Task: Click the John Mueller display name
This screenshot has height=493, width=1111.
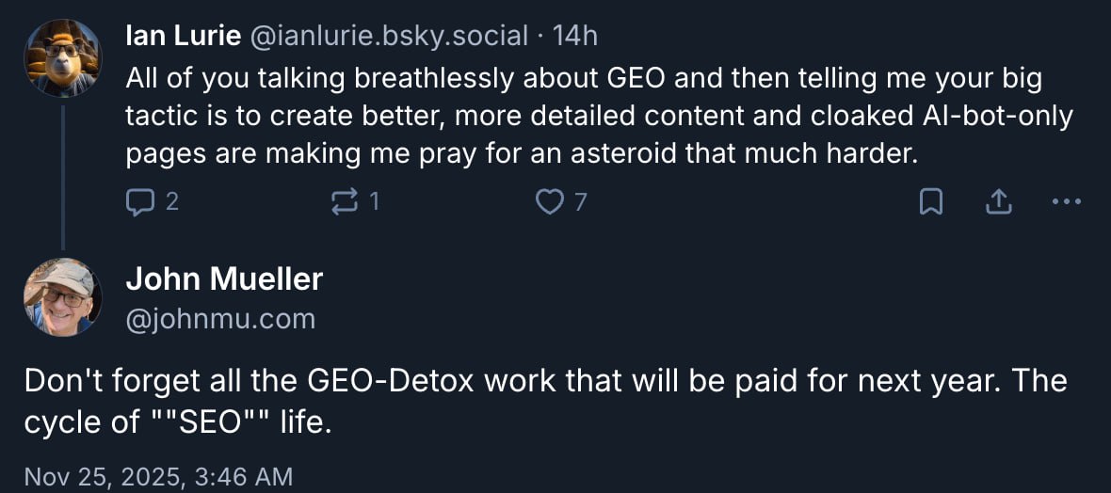Action: [x=224, y=278]
